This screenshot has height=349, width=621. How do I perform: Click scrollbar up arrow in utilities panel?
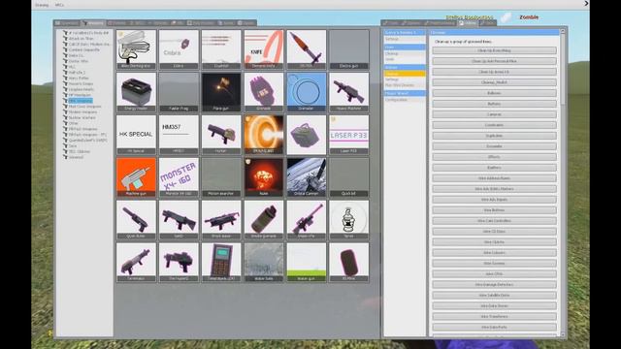563,31
